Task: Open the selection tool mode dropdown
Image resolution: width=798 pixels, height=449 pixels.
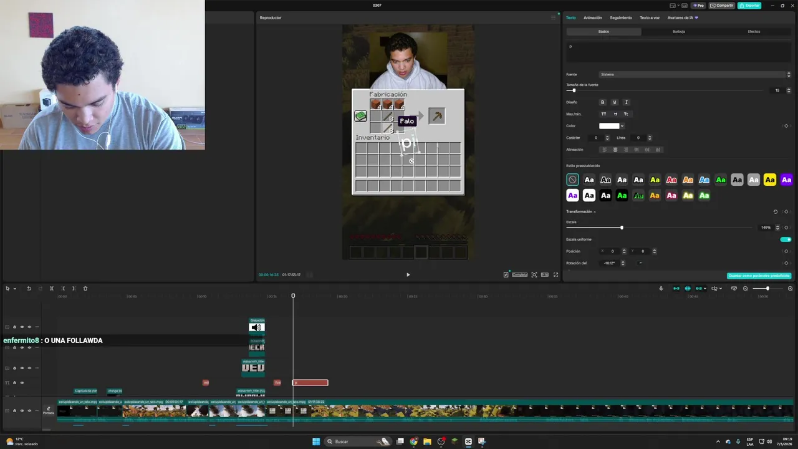Action: point(14,288)
